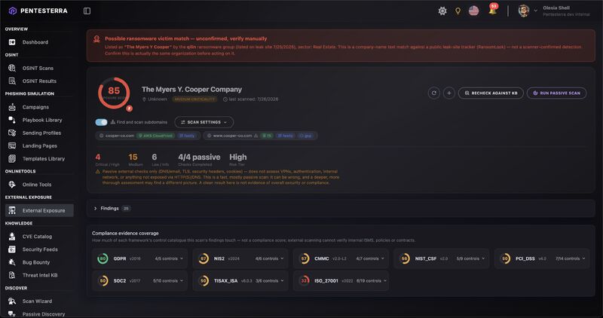603x318 pixels.
Task: Click the Olesia Shell user name
Action: 556,8
